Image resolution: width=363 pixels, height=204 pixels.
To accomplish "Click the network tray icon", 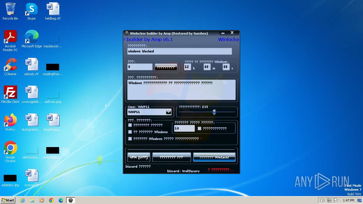I will coord(329,200).
